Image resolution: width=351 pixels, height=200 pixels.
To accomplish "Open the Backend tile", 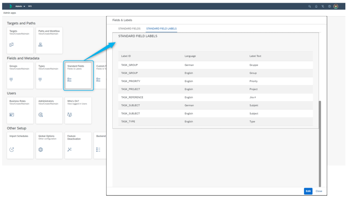I will click(100, 146).
